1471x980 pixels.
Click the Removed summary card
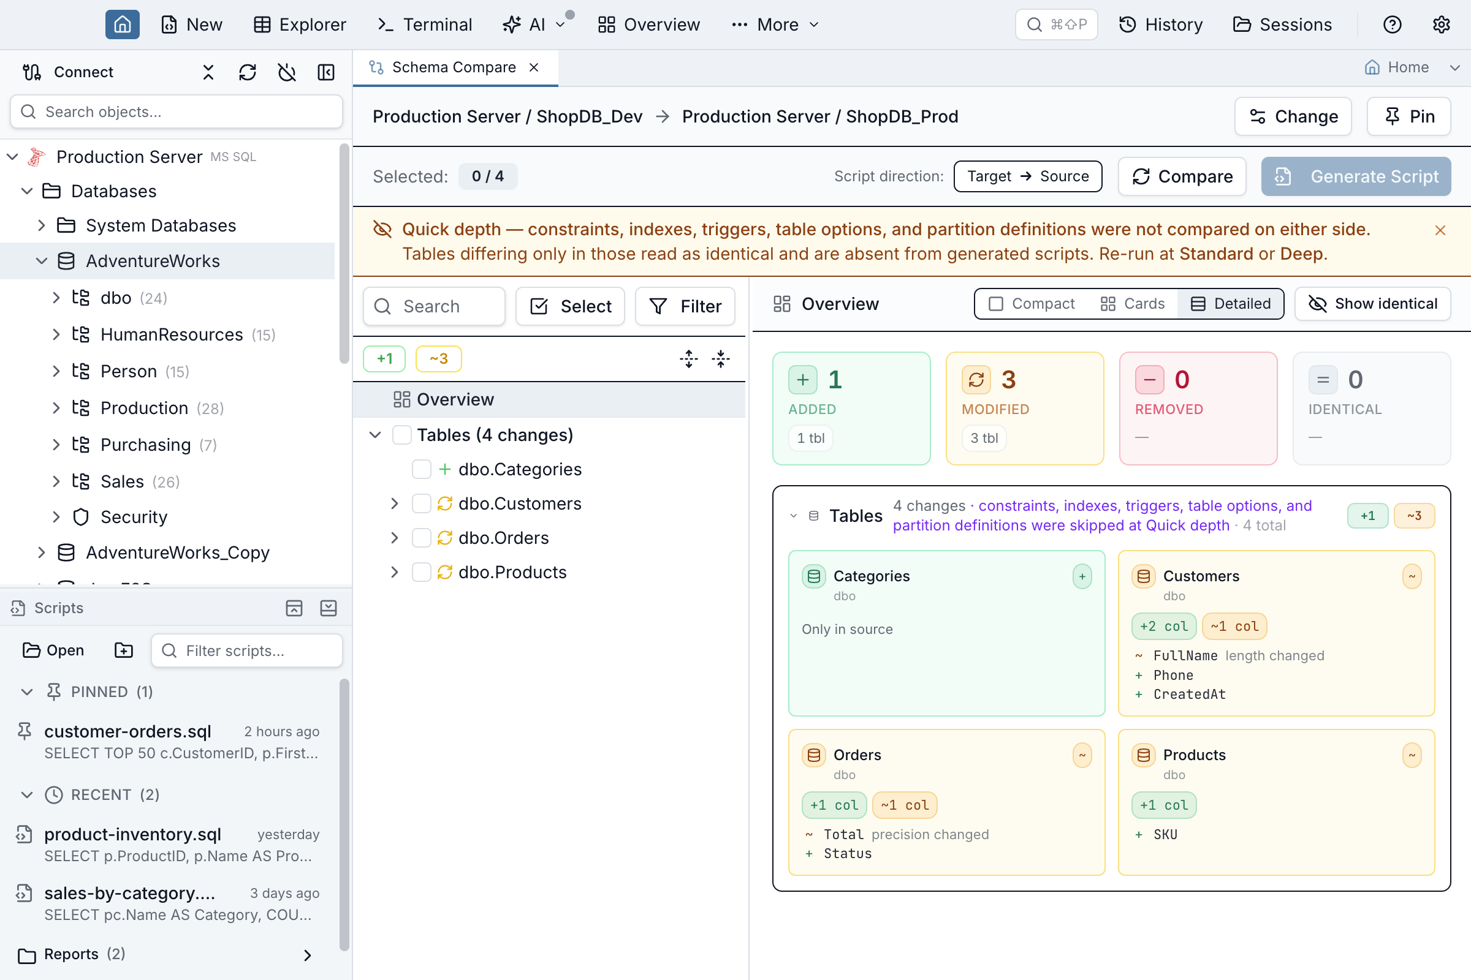click(x=1198, y=409)
